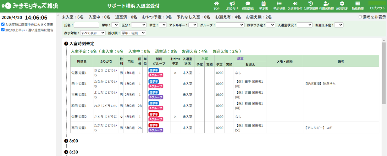This screenshot has height=156, width=387.
Task: Toggle 30分以上早い・遅い退室時に警告 checkbox
Action: coord(3,30)
